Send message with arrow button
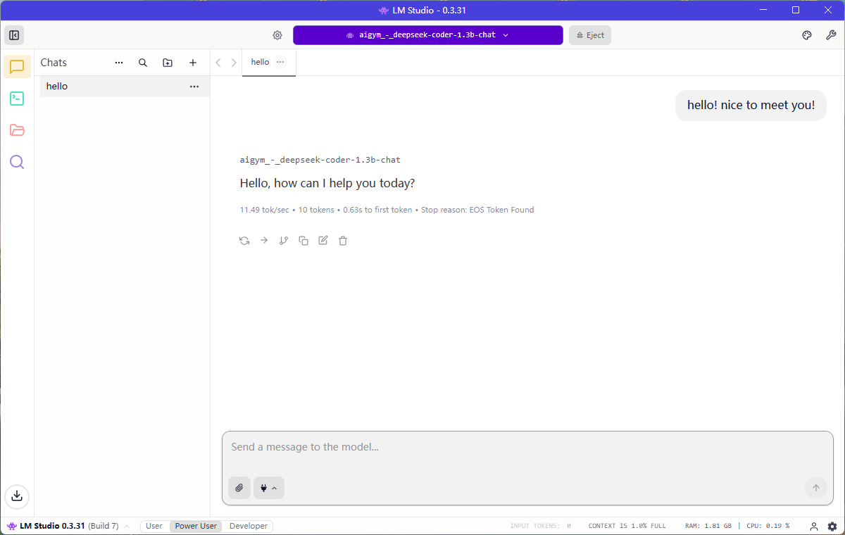This screenshot has width=845, height=535. (x=816, y=488)
